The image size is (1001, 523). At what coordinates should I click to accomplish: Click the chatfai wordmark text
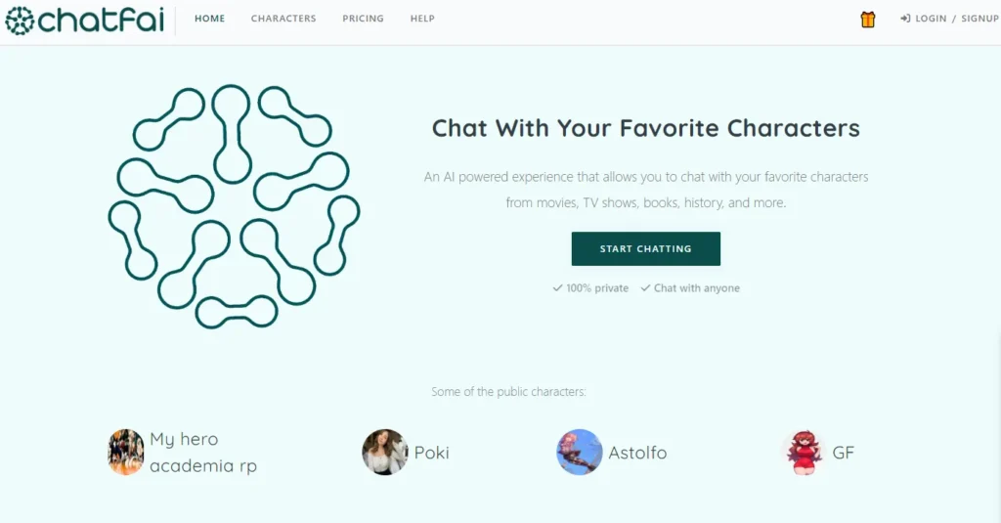point(97,20)
